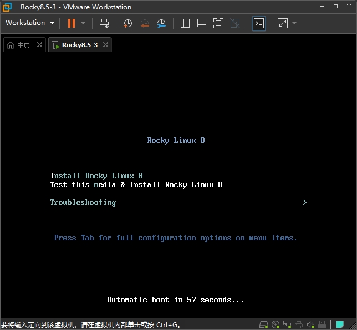
Task: Toggle the thumbnail bar view
Action: point(201,23)
